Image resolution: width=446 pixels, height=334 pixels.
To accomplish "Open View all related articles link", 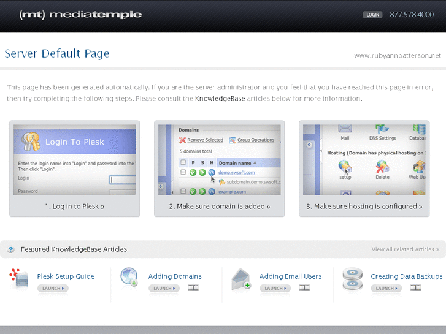I will pyautogui.click(x=405, y=249).
